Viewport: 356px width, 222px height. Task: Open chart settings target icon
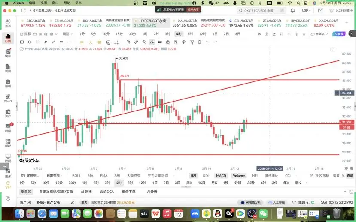point(296,34)
